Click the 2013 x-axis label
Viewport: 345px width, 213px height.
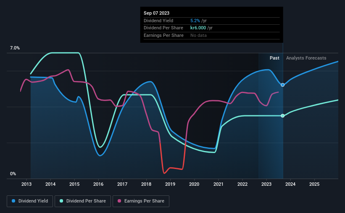[x=26, y=184]
